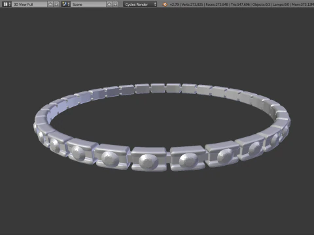Screen dimensions: 314x235
Task: Click the 'Lamps:0/0' statistic
Action: 281,5
